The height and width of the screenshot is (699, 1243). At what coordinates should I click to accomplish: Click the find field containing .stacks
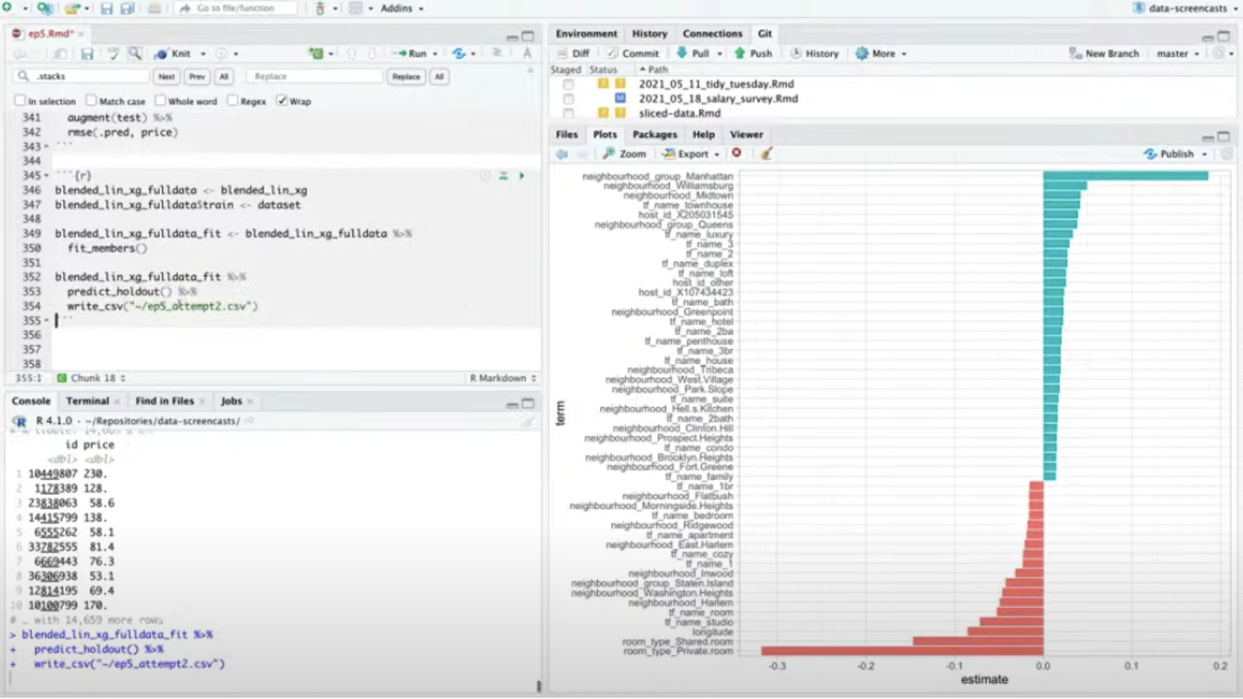(x=81, y=77)
